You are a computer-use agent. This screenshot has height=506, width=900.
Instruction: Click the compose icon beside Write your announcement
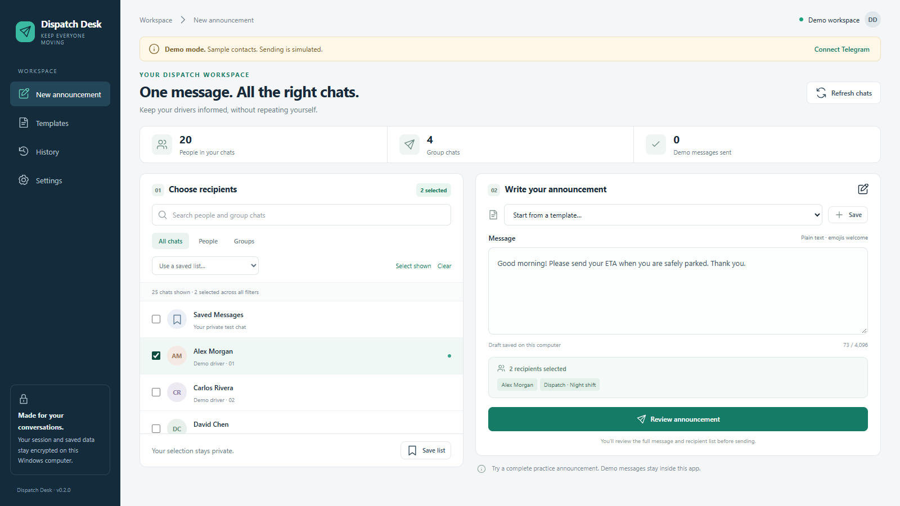pyautogui.click(x=863, y=189)
